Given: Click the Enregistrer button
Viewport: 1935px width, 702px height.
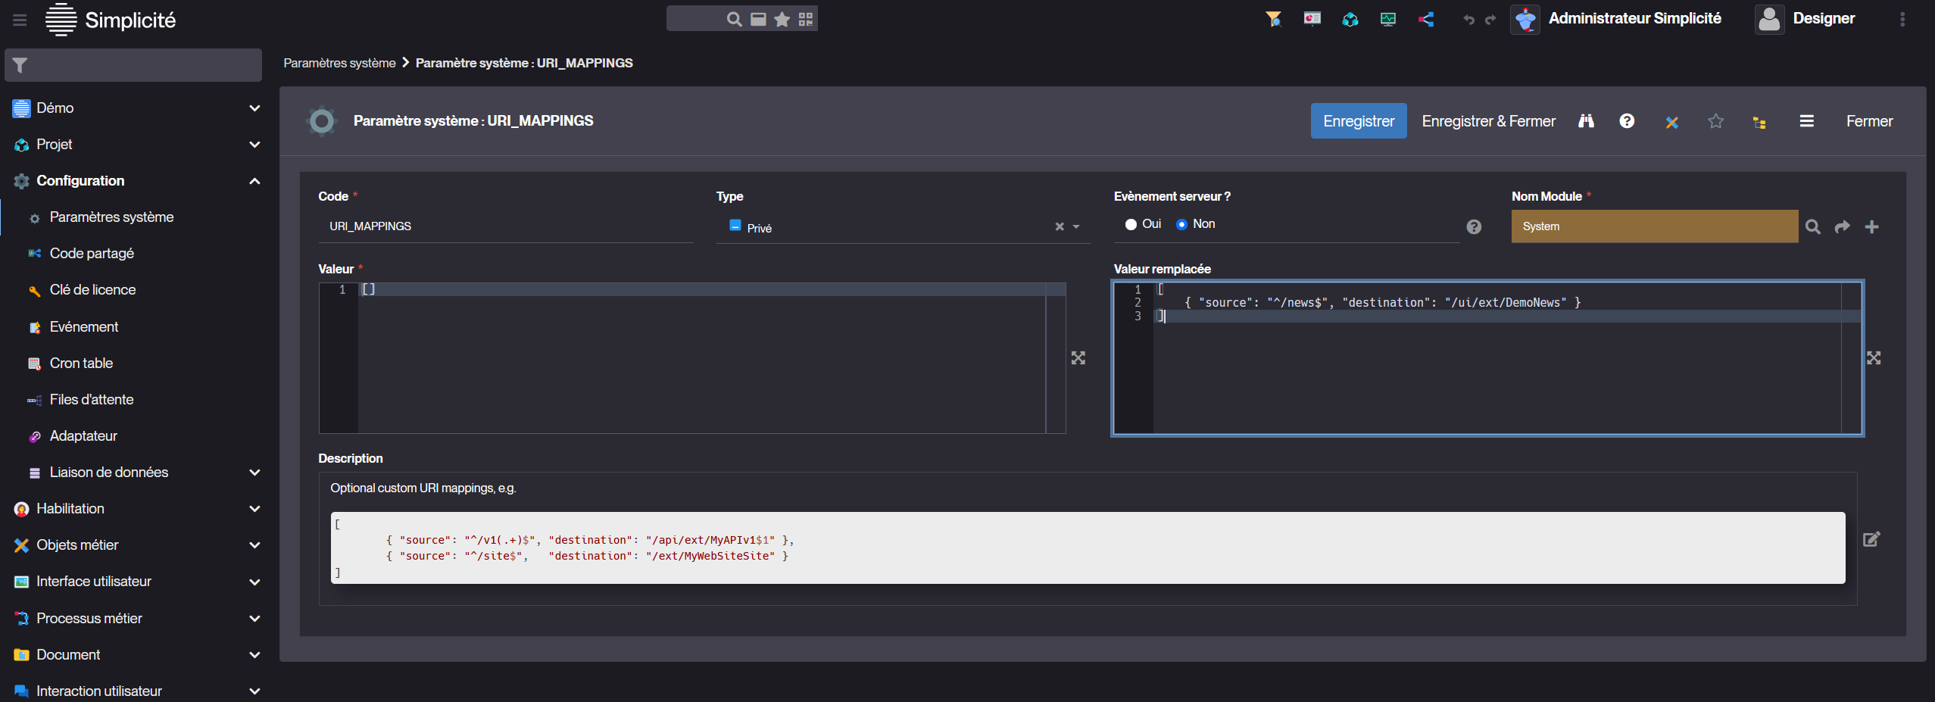Looking at the screenshot, I should point(1358,121).
